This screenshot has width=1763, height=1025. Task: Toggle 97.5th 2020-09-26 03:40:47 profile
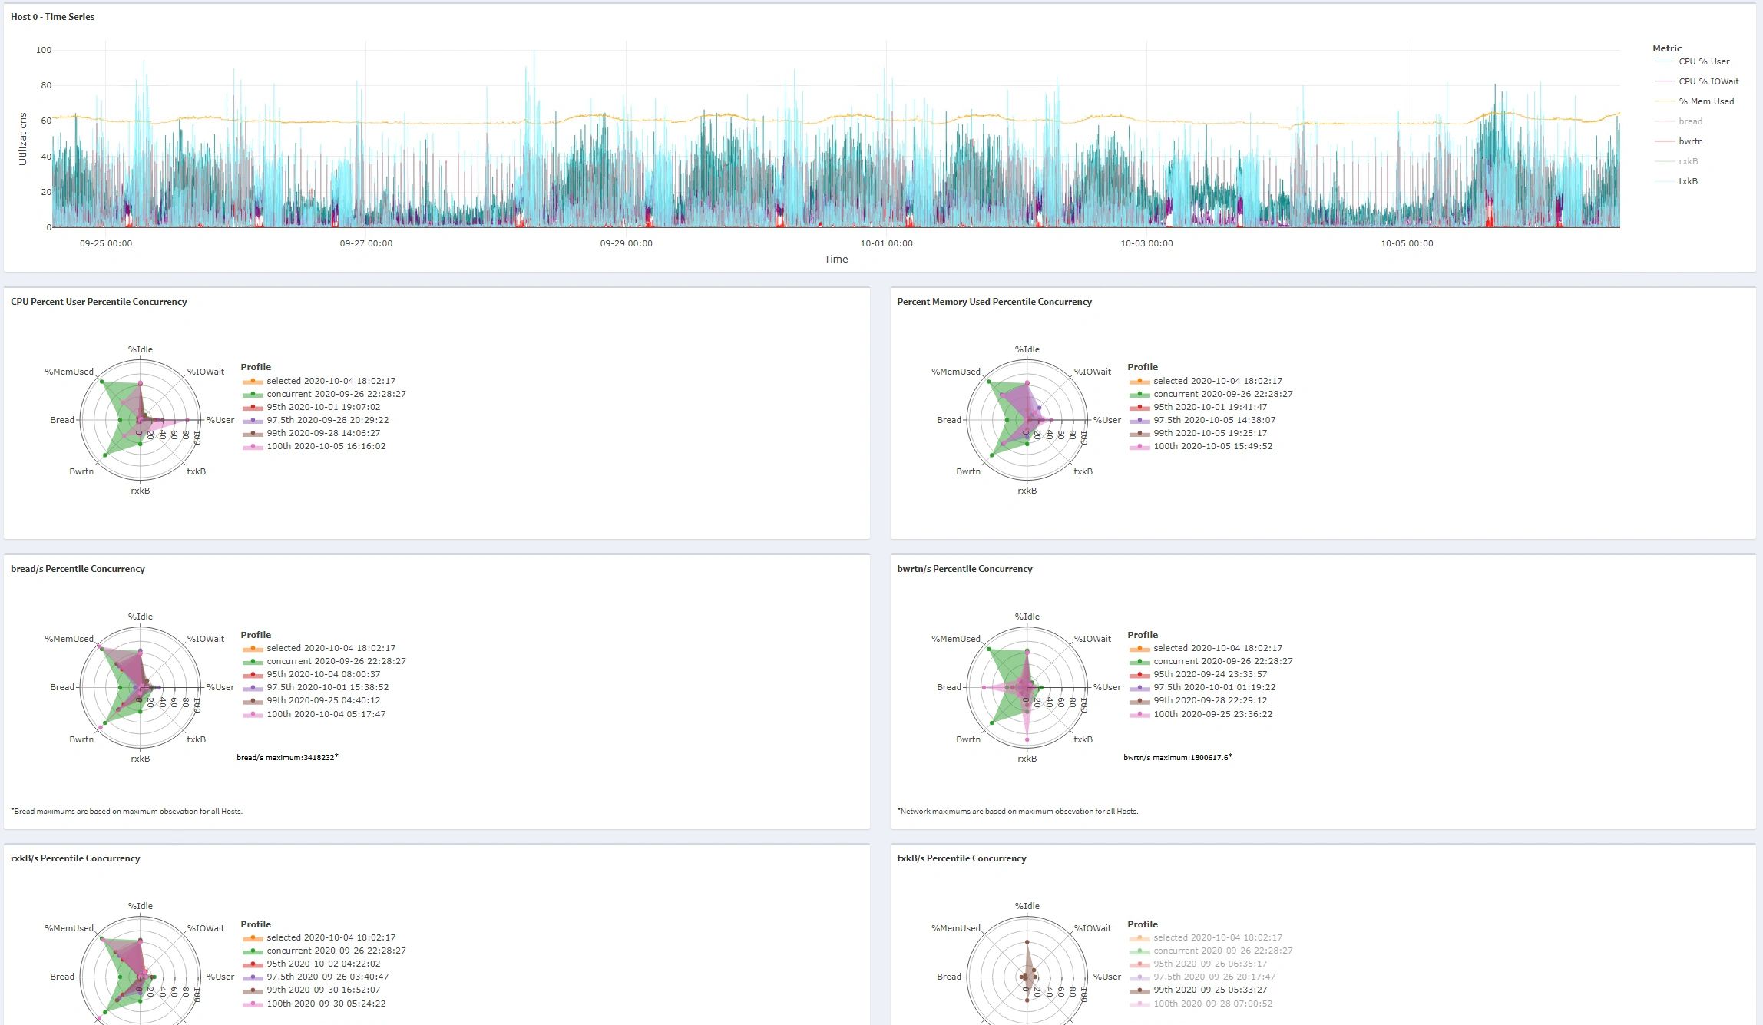point(316,977)
